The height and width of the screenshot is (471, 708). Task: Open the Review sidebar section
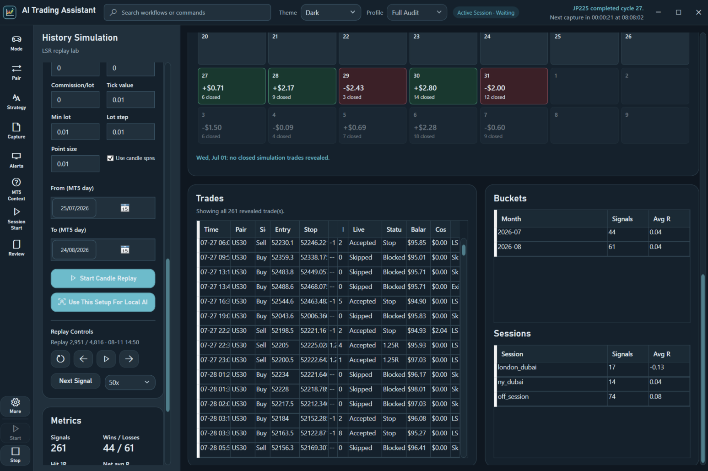[x=16, y=248]
